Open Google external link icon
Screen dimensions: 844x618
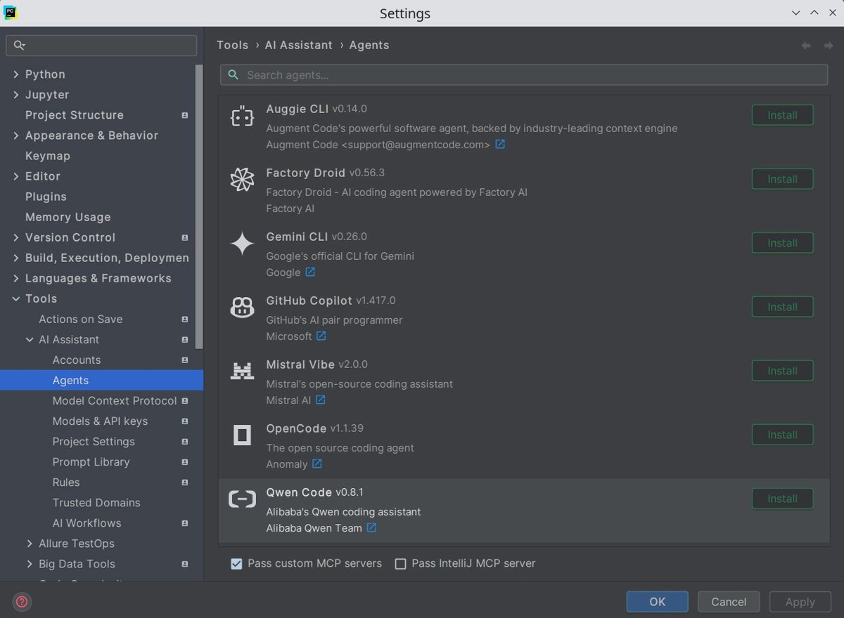309,272
